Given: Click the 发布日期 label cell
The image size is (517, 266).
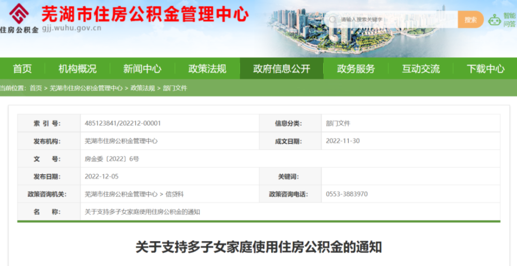Looking at the screenshot, I should [x=49, y=177].
